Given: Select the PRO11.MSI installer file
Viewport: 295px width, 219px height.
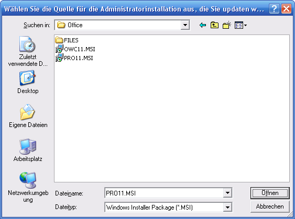Looking at the screenshot, I should (74, 58).
